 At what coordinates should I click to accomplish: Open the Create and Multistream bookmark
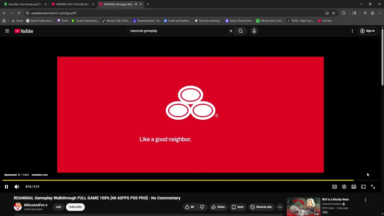pos(177,21)
